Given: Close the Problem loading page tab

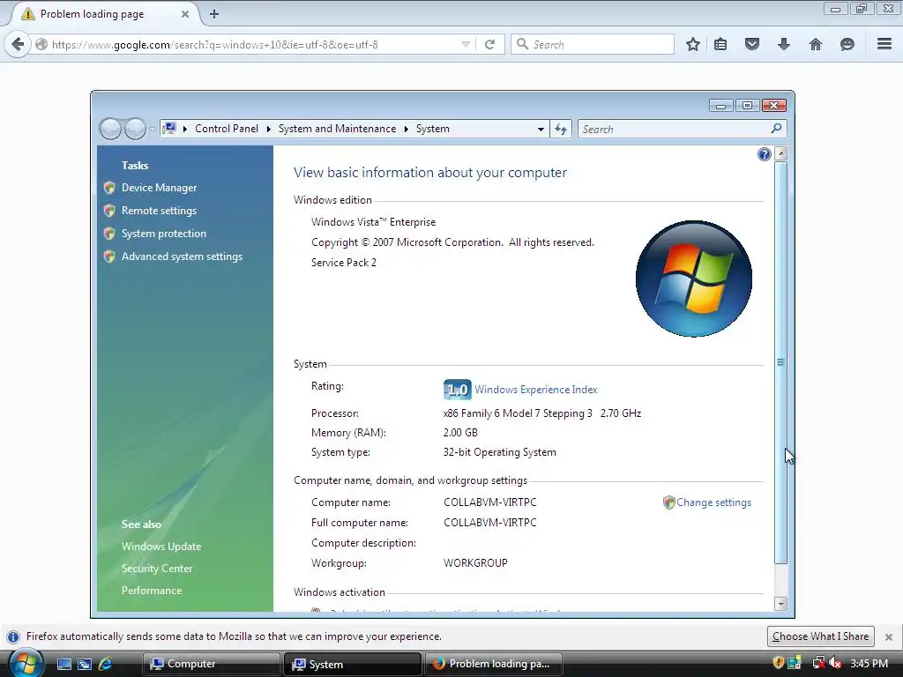Looking at the screenshot, I should 185,14.
